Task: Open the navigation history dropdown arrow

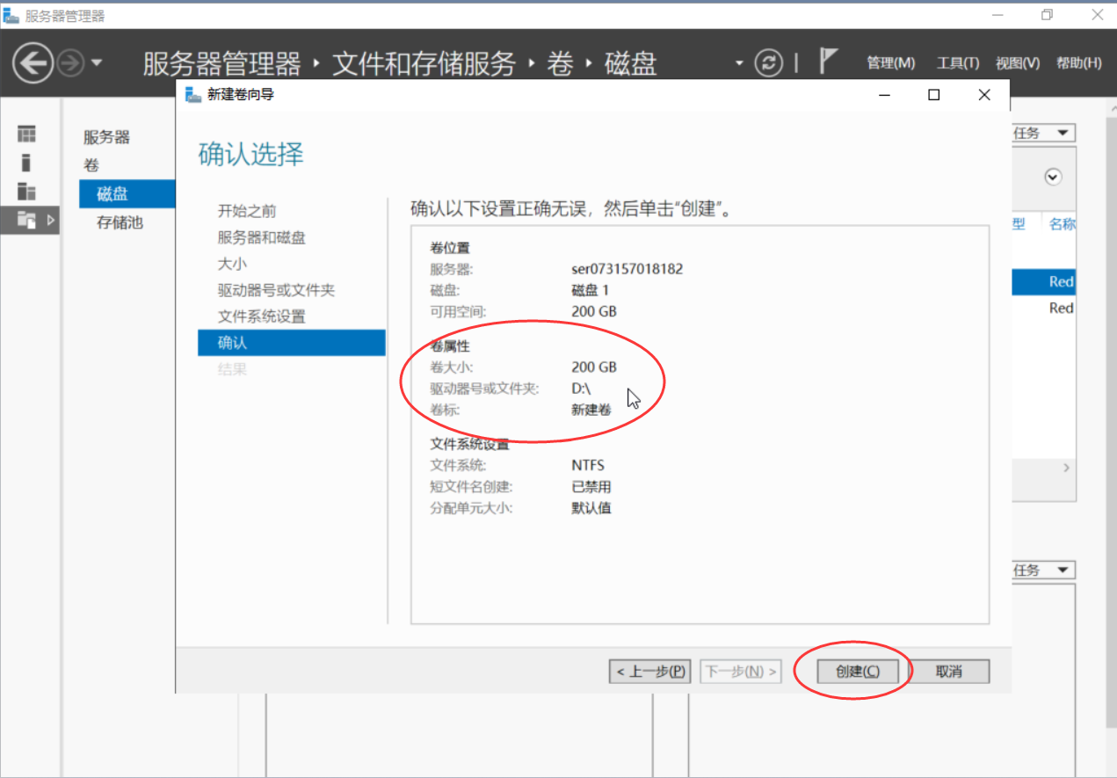Action: (96, 63)
